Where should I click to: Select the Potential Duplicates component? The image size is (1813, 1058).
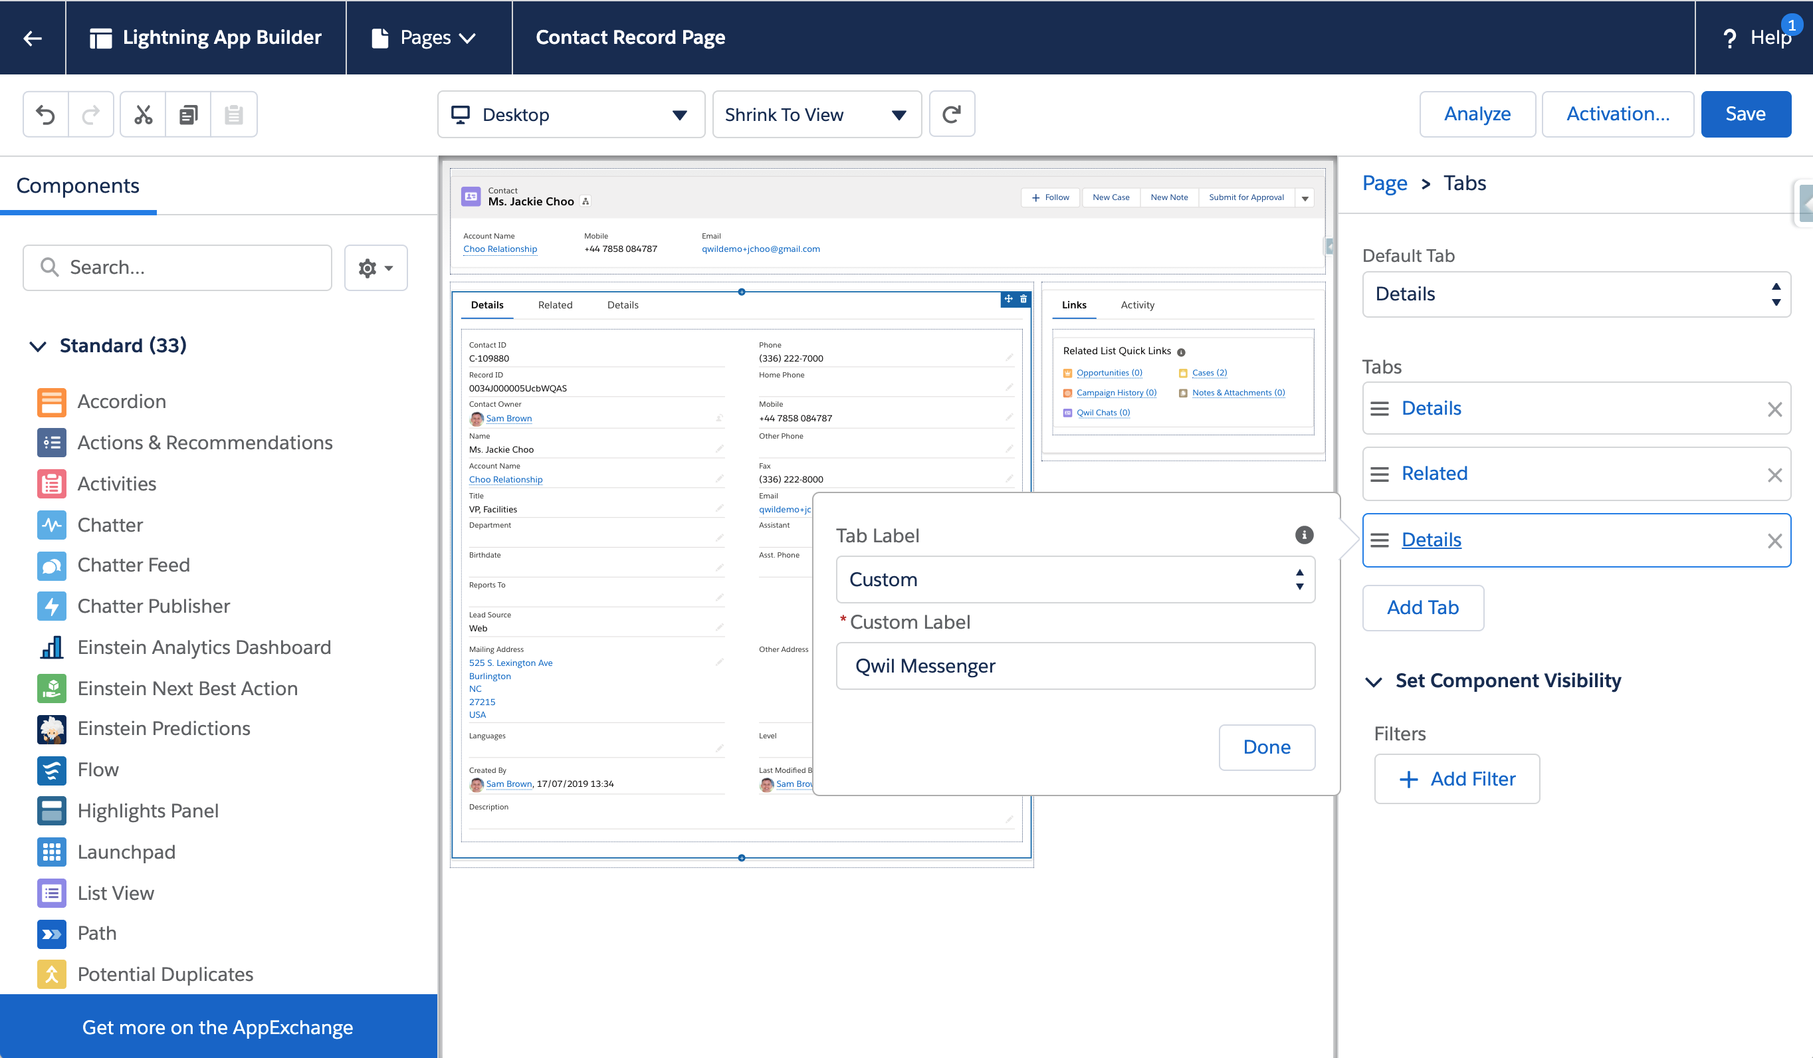(x=146, y=974)
